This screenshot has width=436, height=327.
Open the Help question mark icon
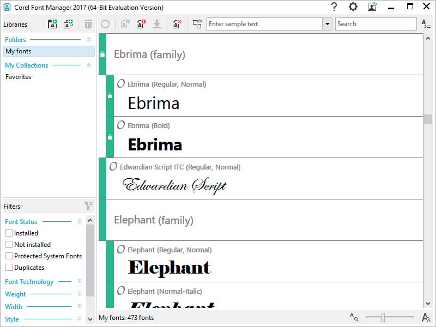pos(334,7)
